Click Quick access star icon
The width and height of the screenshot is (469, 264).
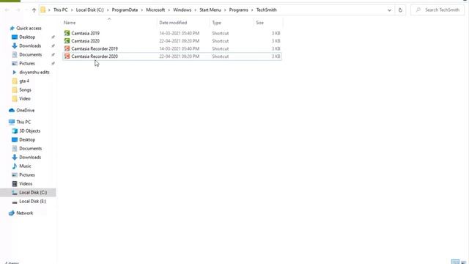coord(12,28)
